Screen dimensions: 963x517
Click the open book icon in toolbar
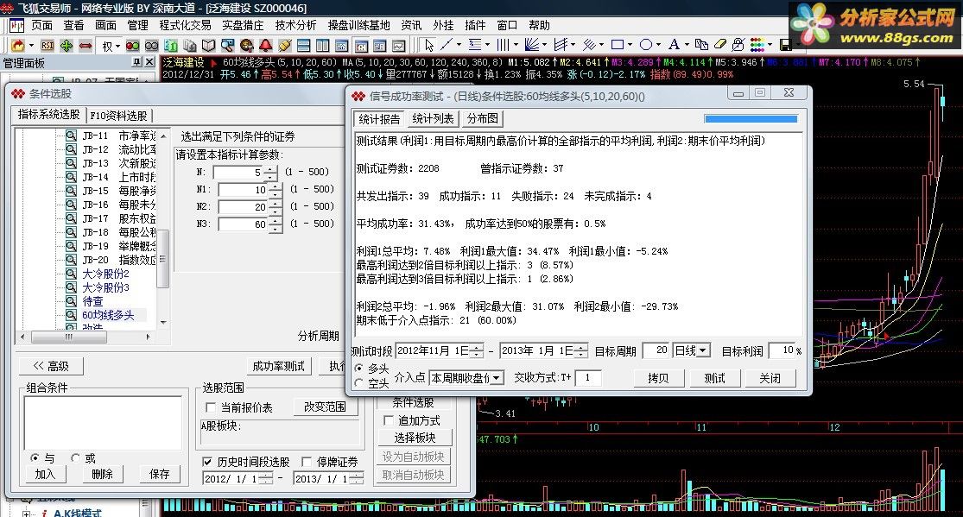(x=209, y=46)
